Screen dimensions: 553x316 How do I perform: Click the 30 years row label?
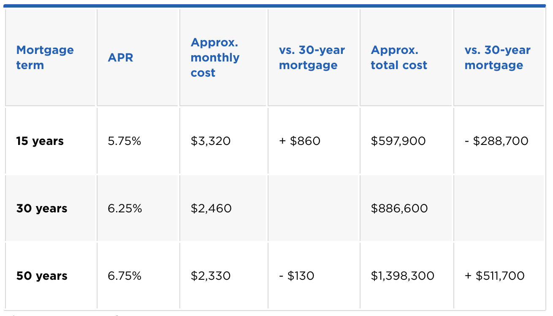pyautogui.click(x=42, y=209)
